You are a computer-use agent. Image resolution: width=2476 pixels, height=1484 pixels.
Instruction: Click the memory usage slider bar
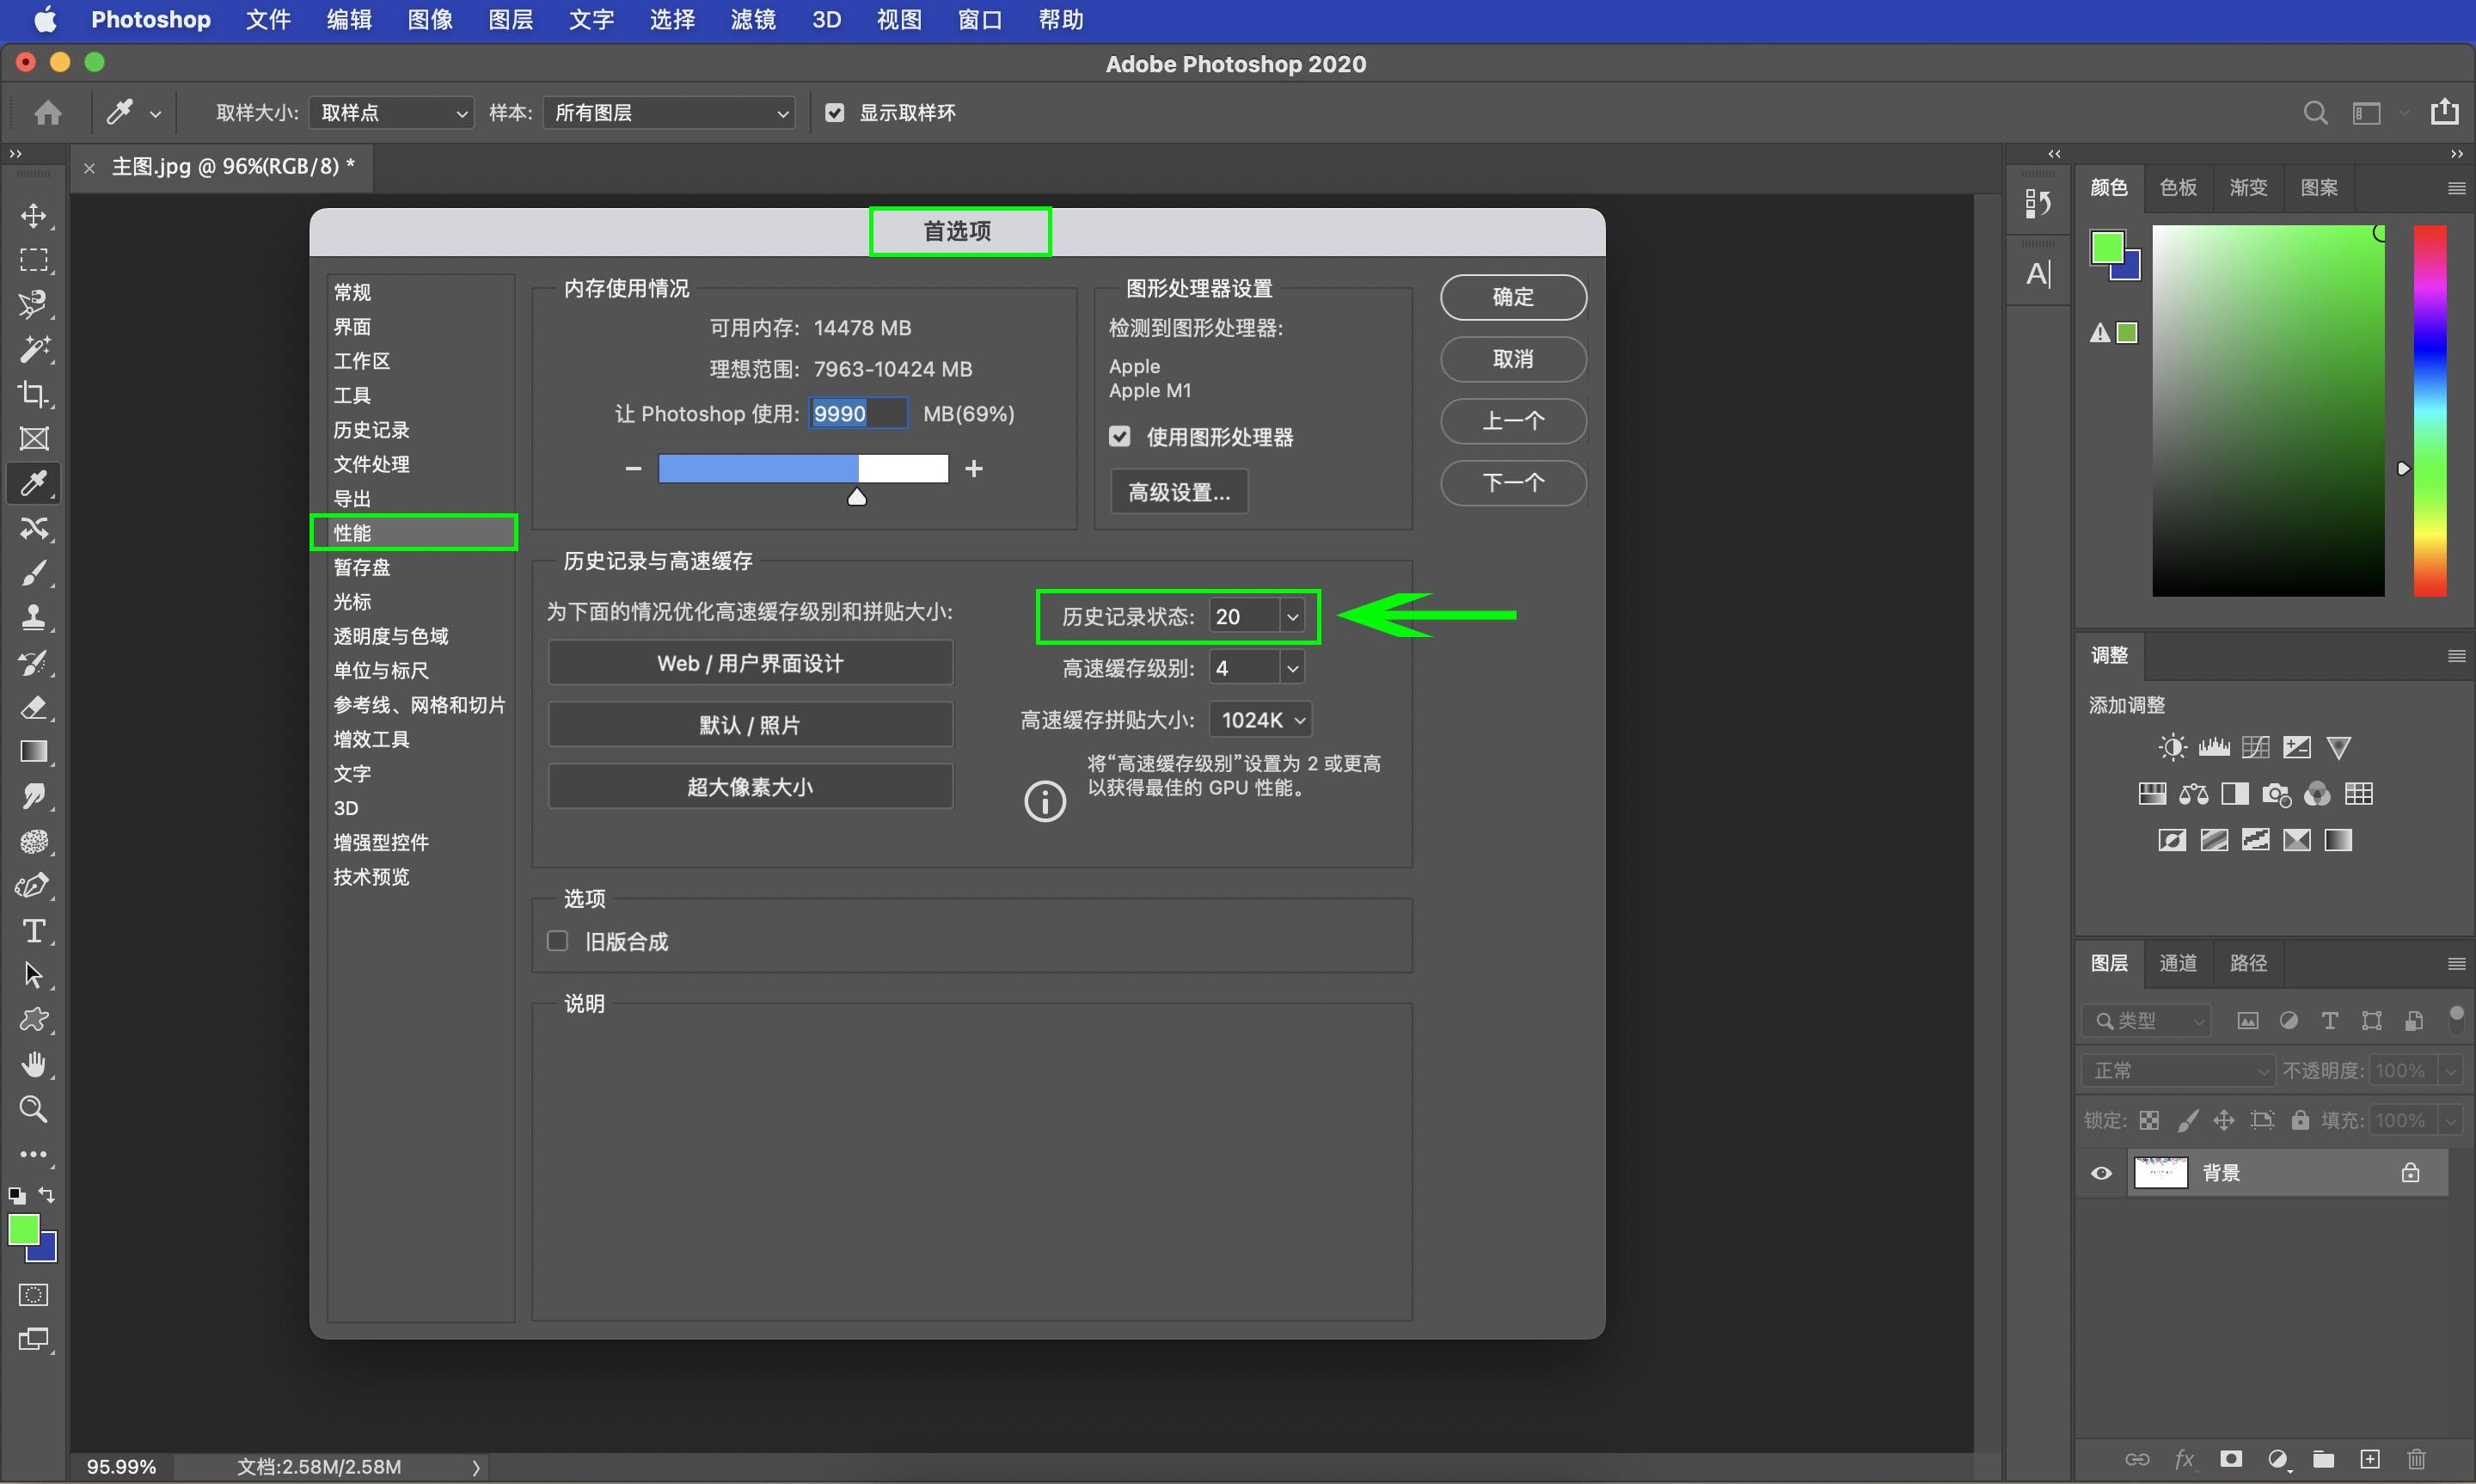point(803,468)
